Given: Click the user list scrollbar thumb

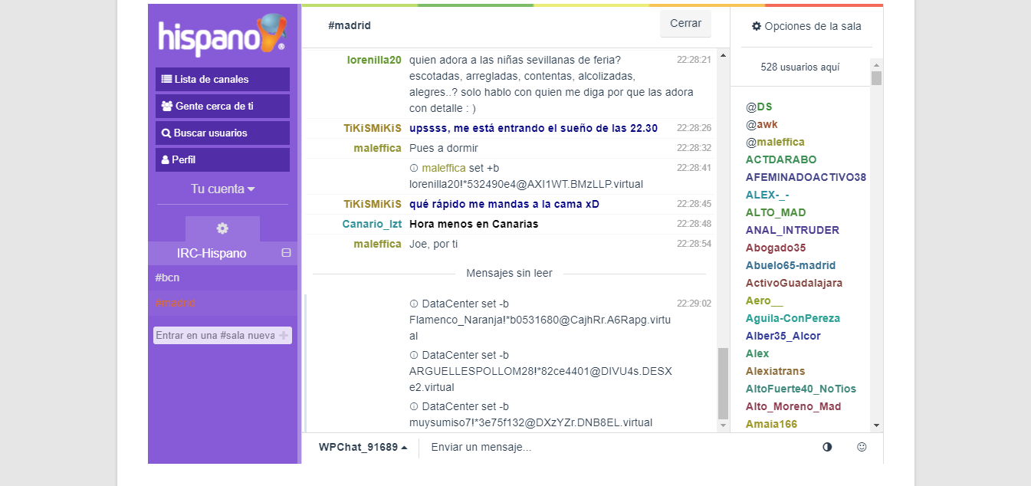Looking at the screenshot, I should [x=876, y=78].
